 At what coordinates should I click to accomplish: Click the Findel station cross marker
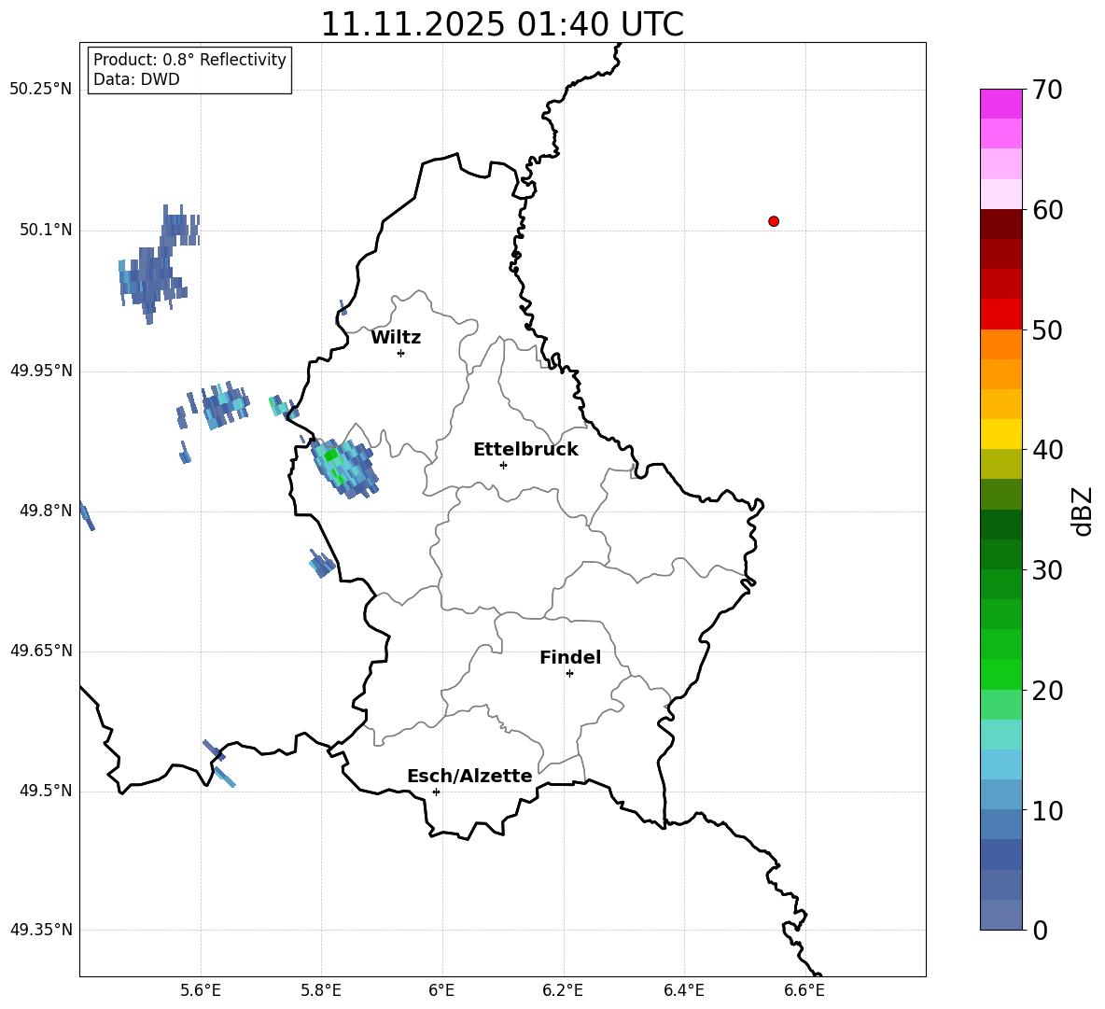[x=569, y=674]
